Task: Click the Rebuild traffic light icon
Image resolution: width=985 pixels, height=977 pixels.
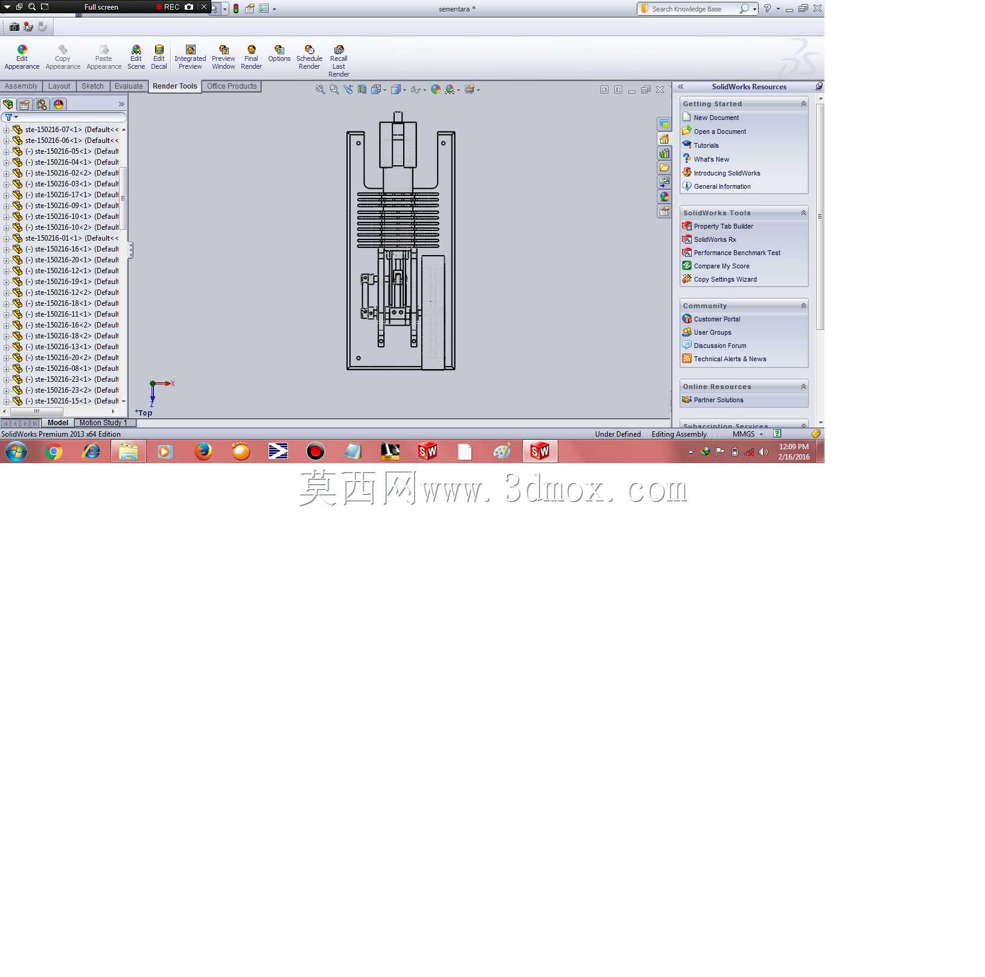Action: (236, 8)
